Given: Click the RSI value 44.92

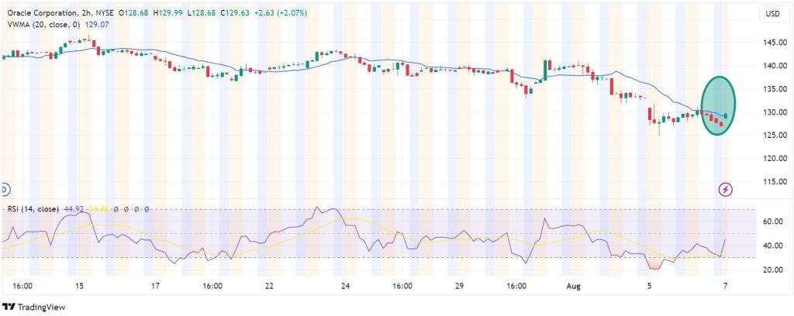Looking at the screenshot, I should point(74,209).
